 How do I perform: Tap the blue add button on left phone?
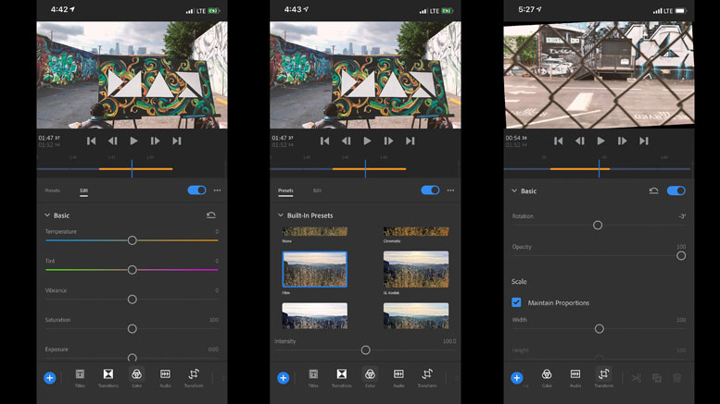(x=50, y=378)
